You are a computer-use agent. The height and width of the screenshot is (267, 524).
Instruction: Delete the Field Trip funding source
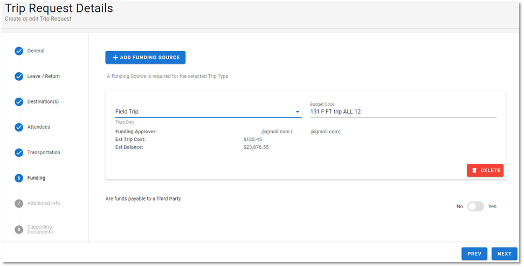pyautogui.click(x=485, y=170)
